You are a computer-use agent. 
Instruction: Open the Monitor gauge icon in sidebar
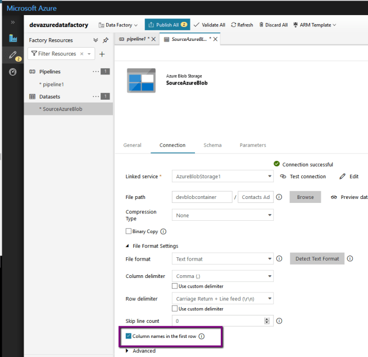12,72
